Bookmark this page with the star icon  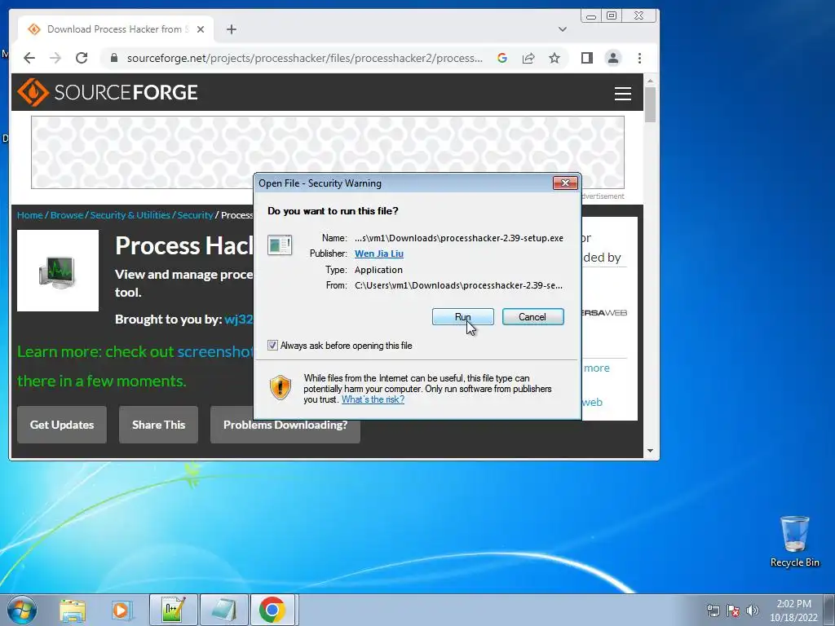554,58
